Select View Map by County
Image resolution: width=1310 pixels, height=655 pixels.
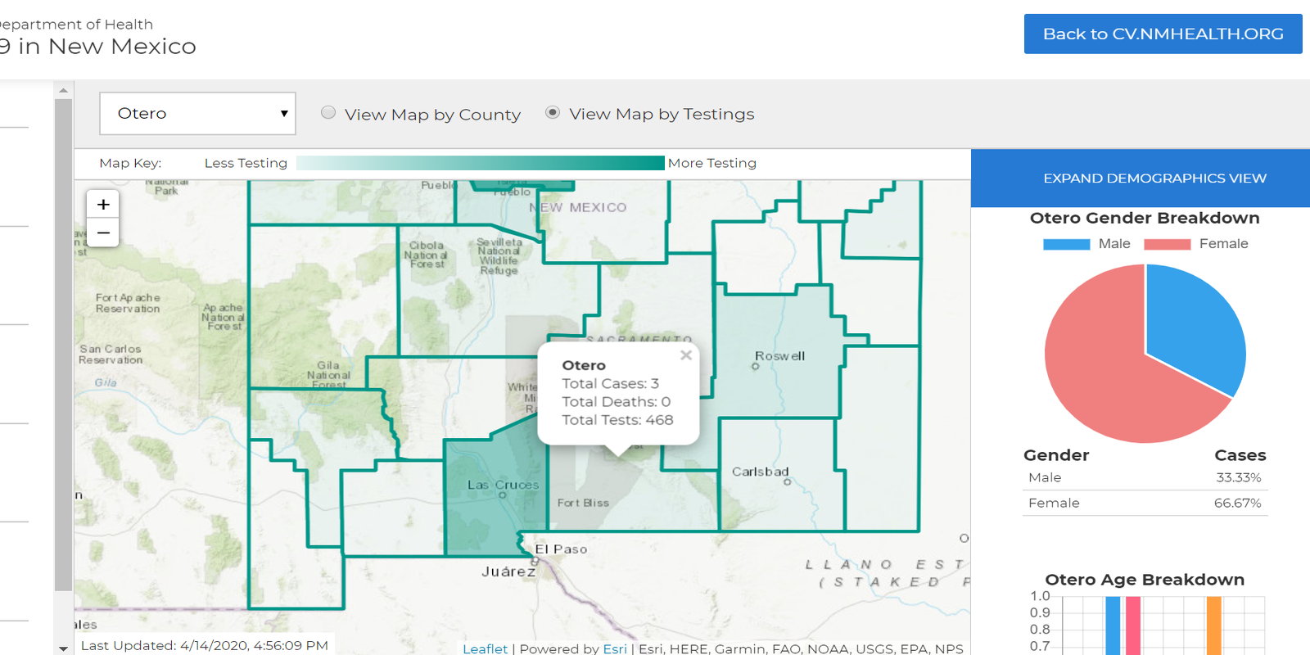tap(328, 113)
